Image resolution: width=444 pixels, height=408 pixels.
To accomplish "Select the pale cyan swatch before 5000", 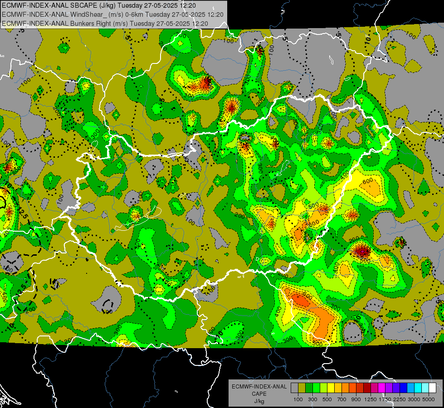I will click(425, 388).
